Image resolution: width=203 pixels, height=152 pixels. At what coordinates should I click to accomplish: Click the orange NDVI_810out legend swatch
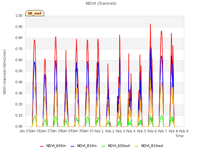[x=137, y=146]
